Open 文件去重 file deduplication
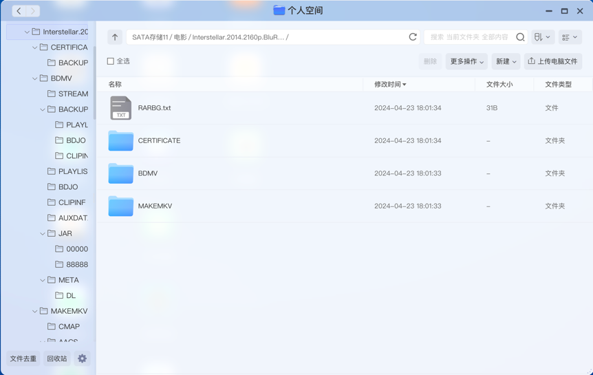 pos(23,358)
